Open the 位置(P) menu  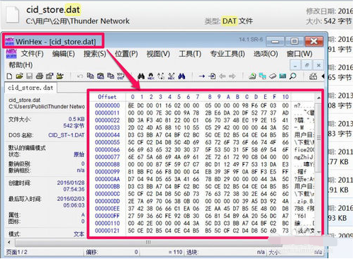coord(126,54)
